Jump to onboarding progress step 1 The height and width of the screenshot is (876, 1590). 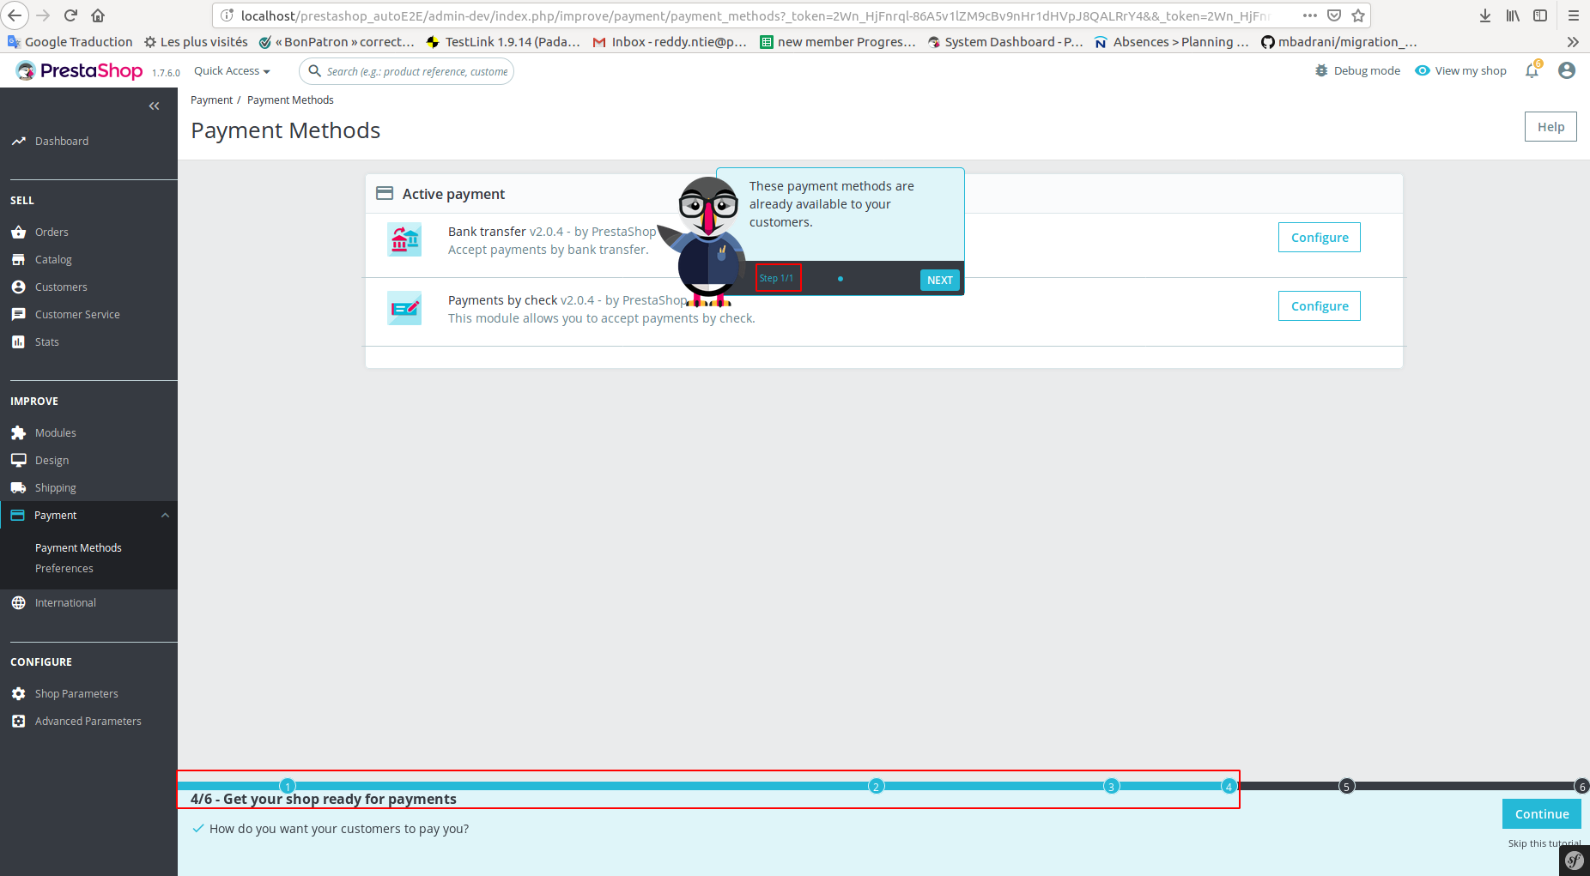(288, 786)
